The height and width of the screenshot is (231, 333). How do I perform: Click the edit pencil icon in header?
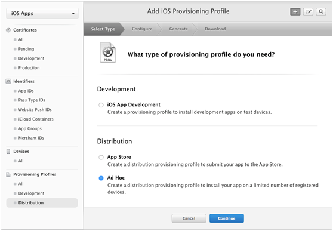pos(308,11)
